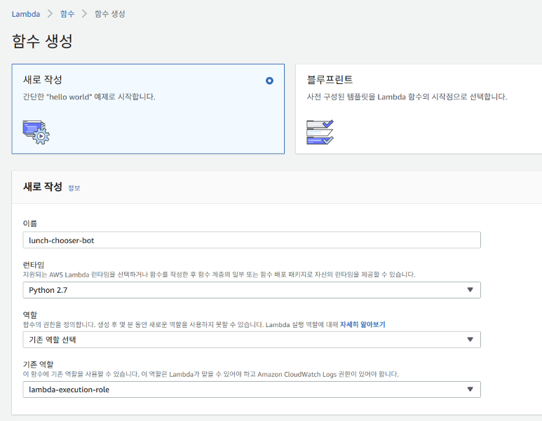542x421 pixels.
Task: Click the arrow on the 런타임 combo box
Action: tap(470, 290)
